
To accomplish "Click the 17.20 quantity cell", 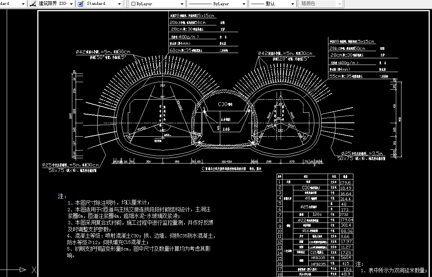I will 346,252.
